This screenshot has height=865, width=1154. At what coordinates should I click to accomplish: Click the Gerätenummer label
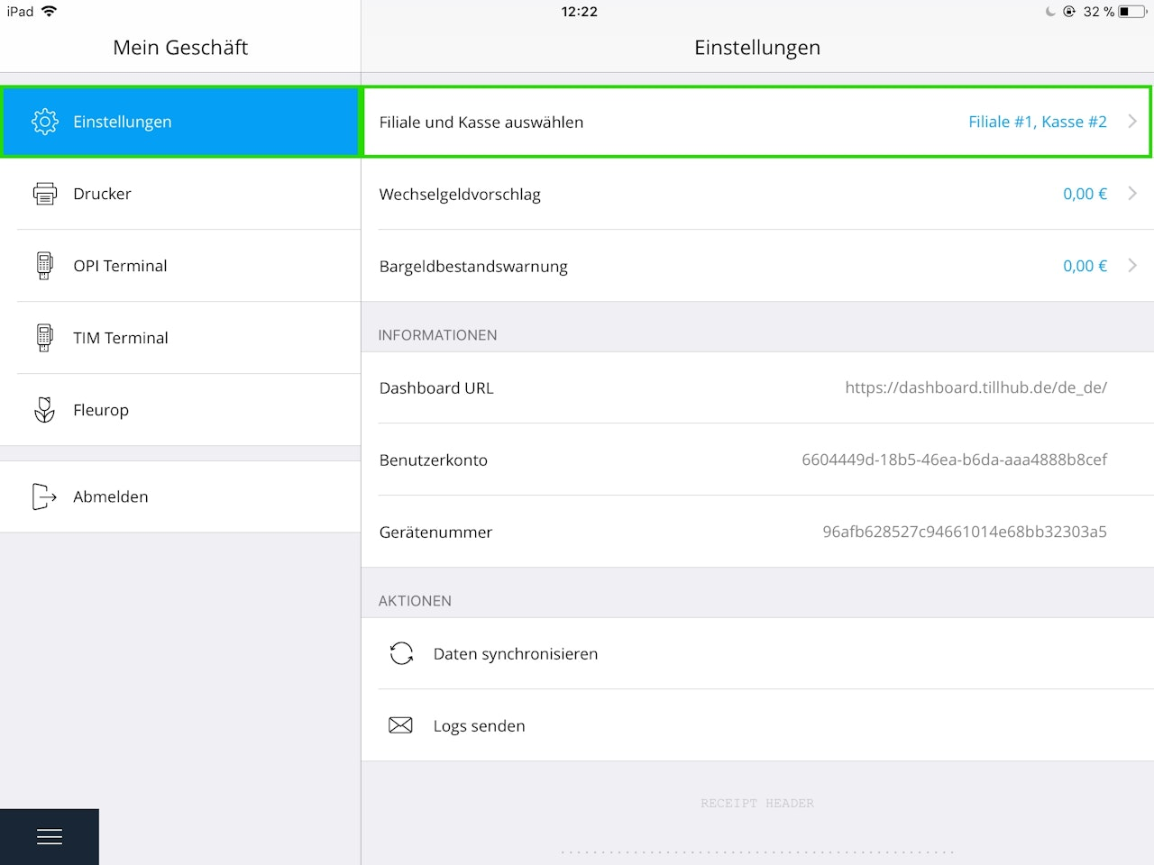tap(435, 532)
